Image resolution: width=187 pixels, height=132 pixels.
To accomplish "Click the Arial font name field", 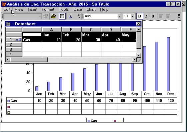I will (101, 16).
